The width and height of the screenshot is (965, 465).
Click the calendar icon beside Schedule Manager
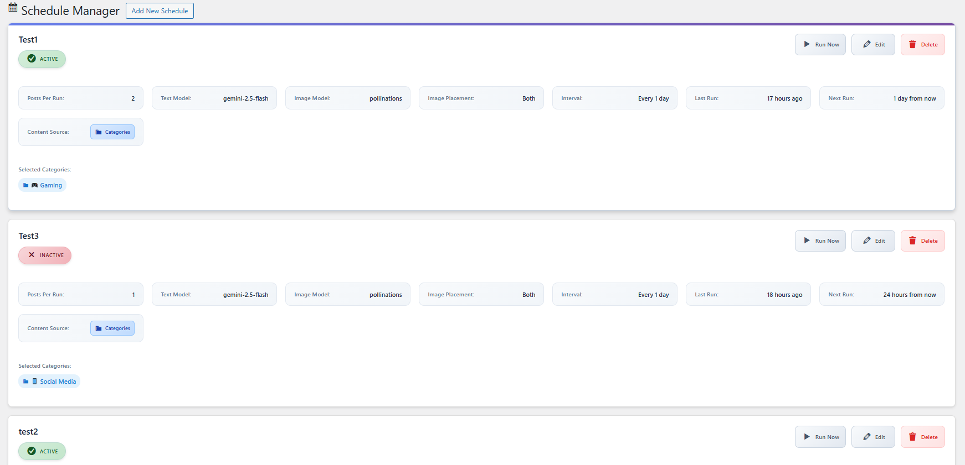point(13,8)
